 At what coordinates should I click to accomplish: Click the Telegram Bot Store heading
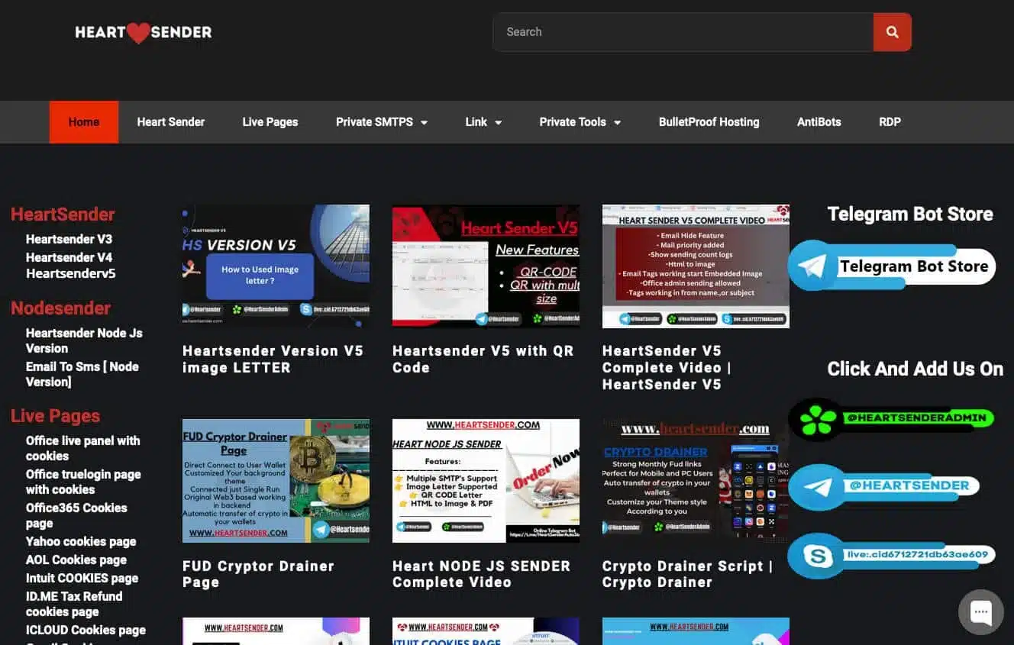click(x=910, y=214)
